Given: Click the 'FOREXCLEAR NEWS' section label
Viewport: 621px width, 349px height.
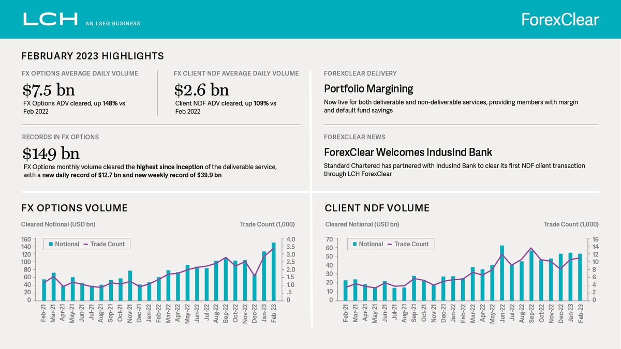Looking at the screenshot, I should [354, 137].
